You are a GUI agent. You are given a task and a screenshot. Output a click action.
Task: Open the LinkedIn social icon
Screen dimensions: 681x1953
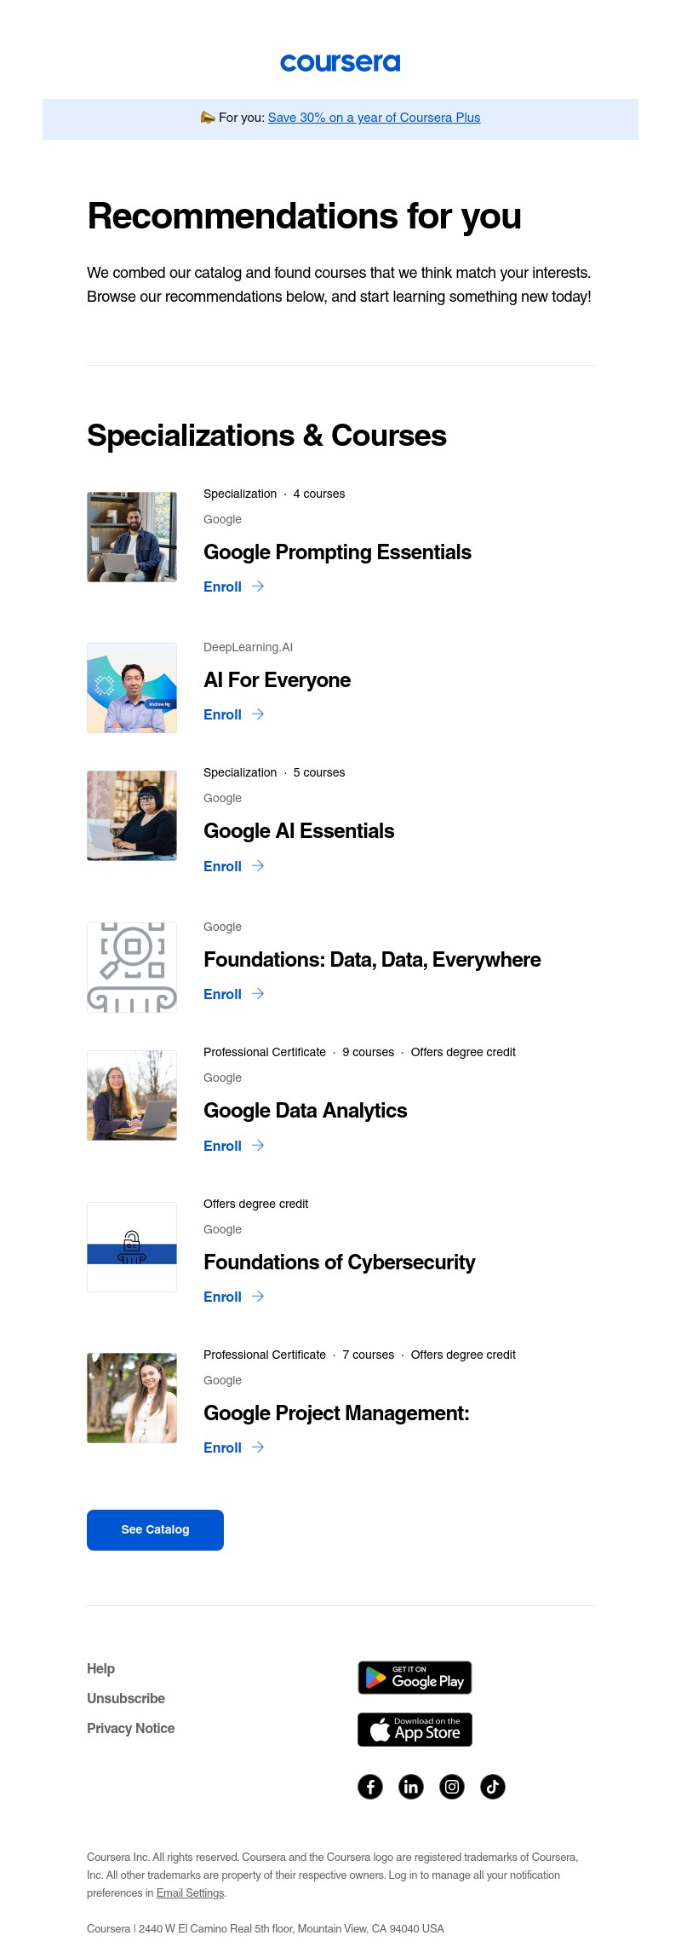point(411,1786)
